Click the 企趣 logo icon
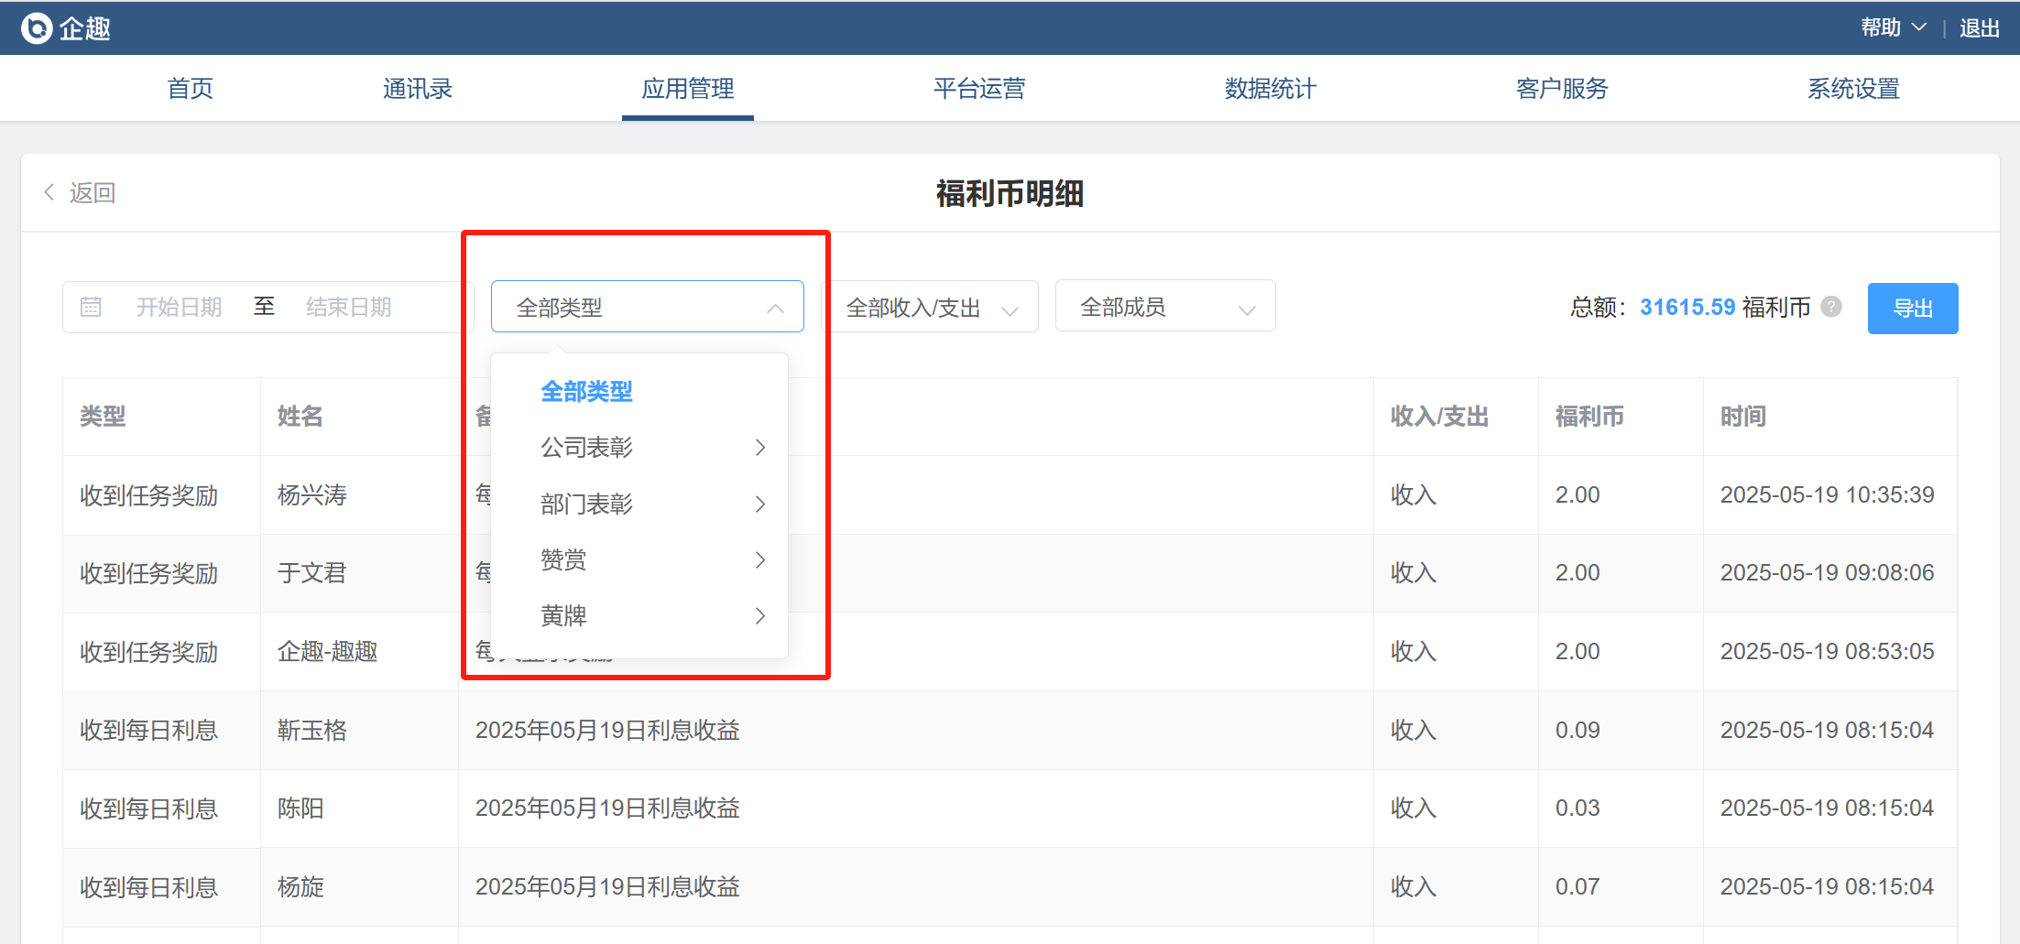 37,28
